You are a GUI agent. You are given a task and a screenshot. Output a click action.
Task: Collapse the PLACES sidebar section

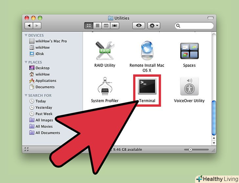coord(26,62)
